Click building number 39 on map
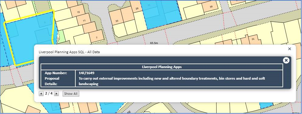The image size is (302, 114). pyautogui.click(x=211, y=6)
